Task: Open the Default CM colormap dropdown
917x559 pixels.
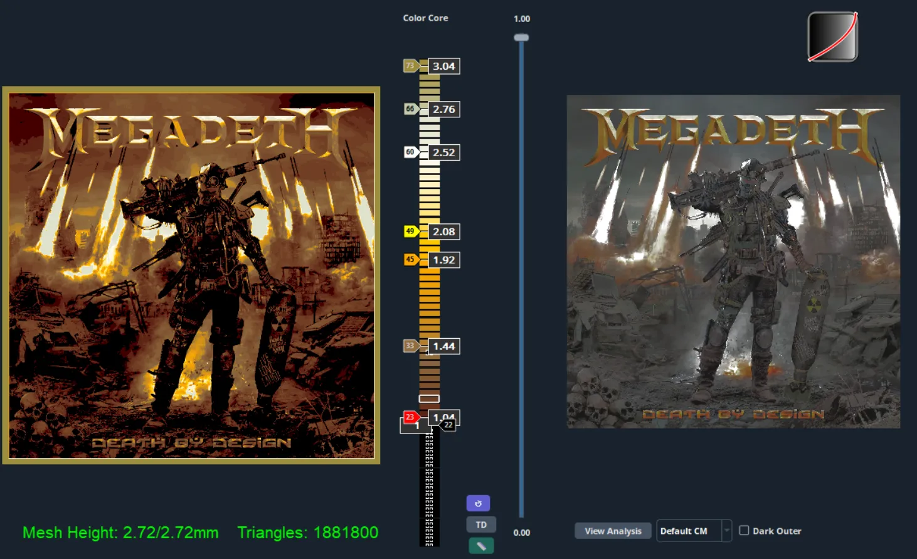Action: tap(694, 531)
